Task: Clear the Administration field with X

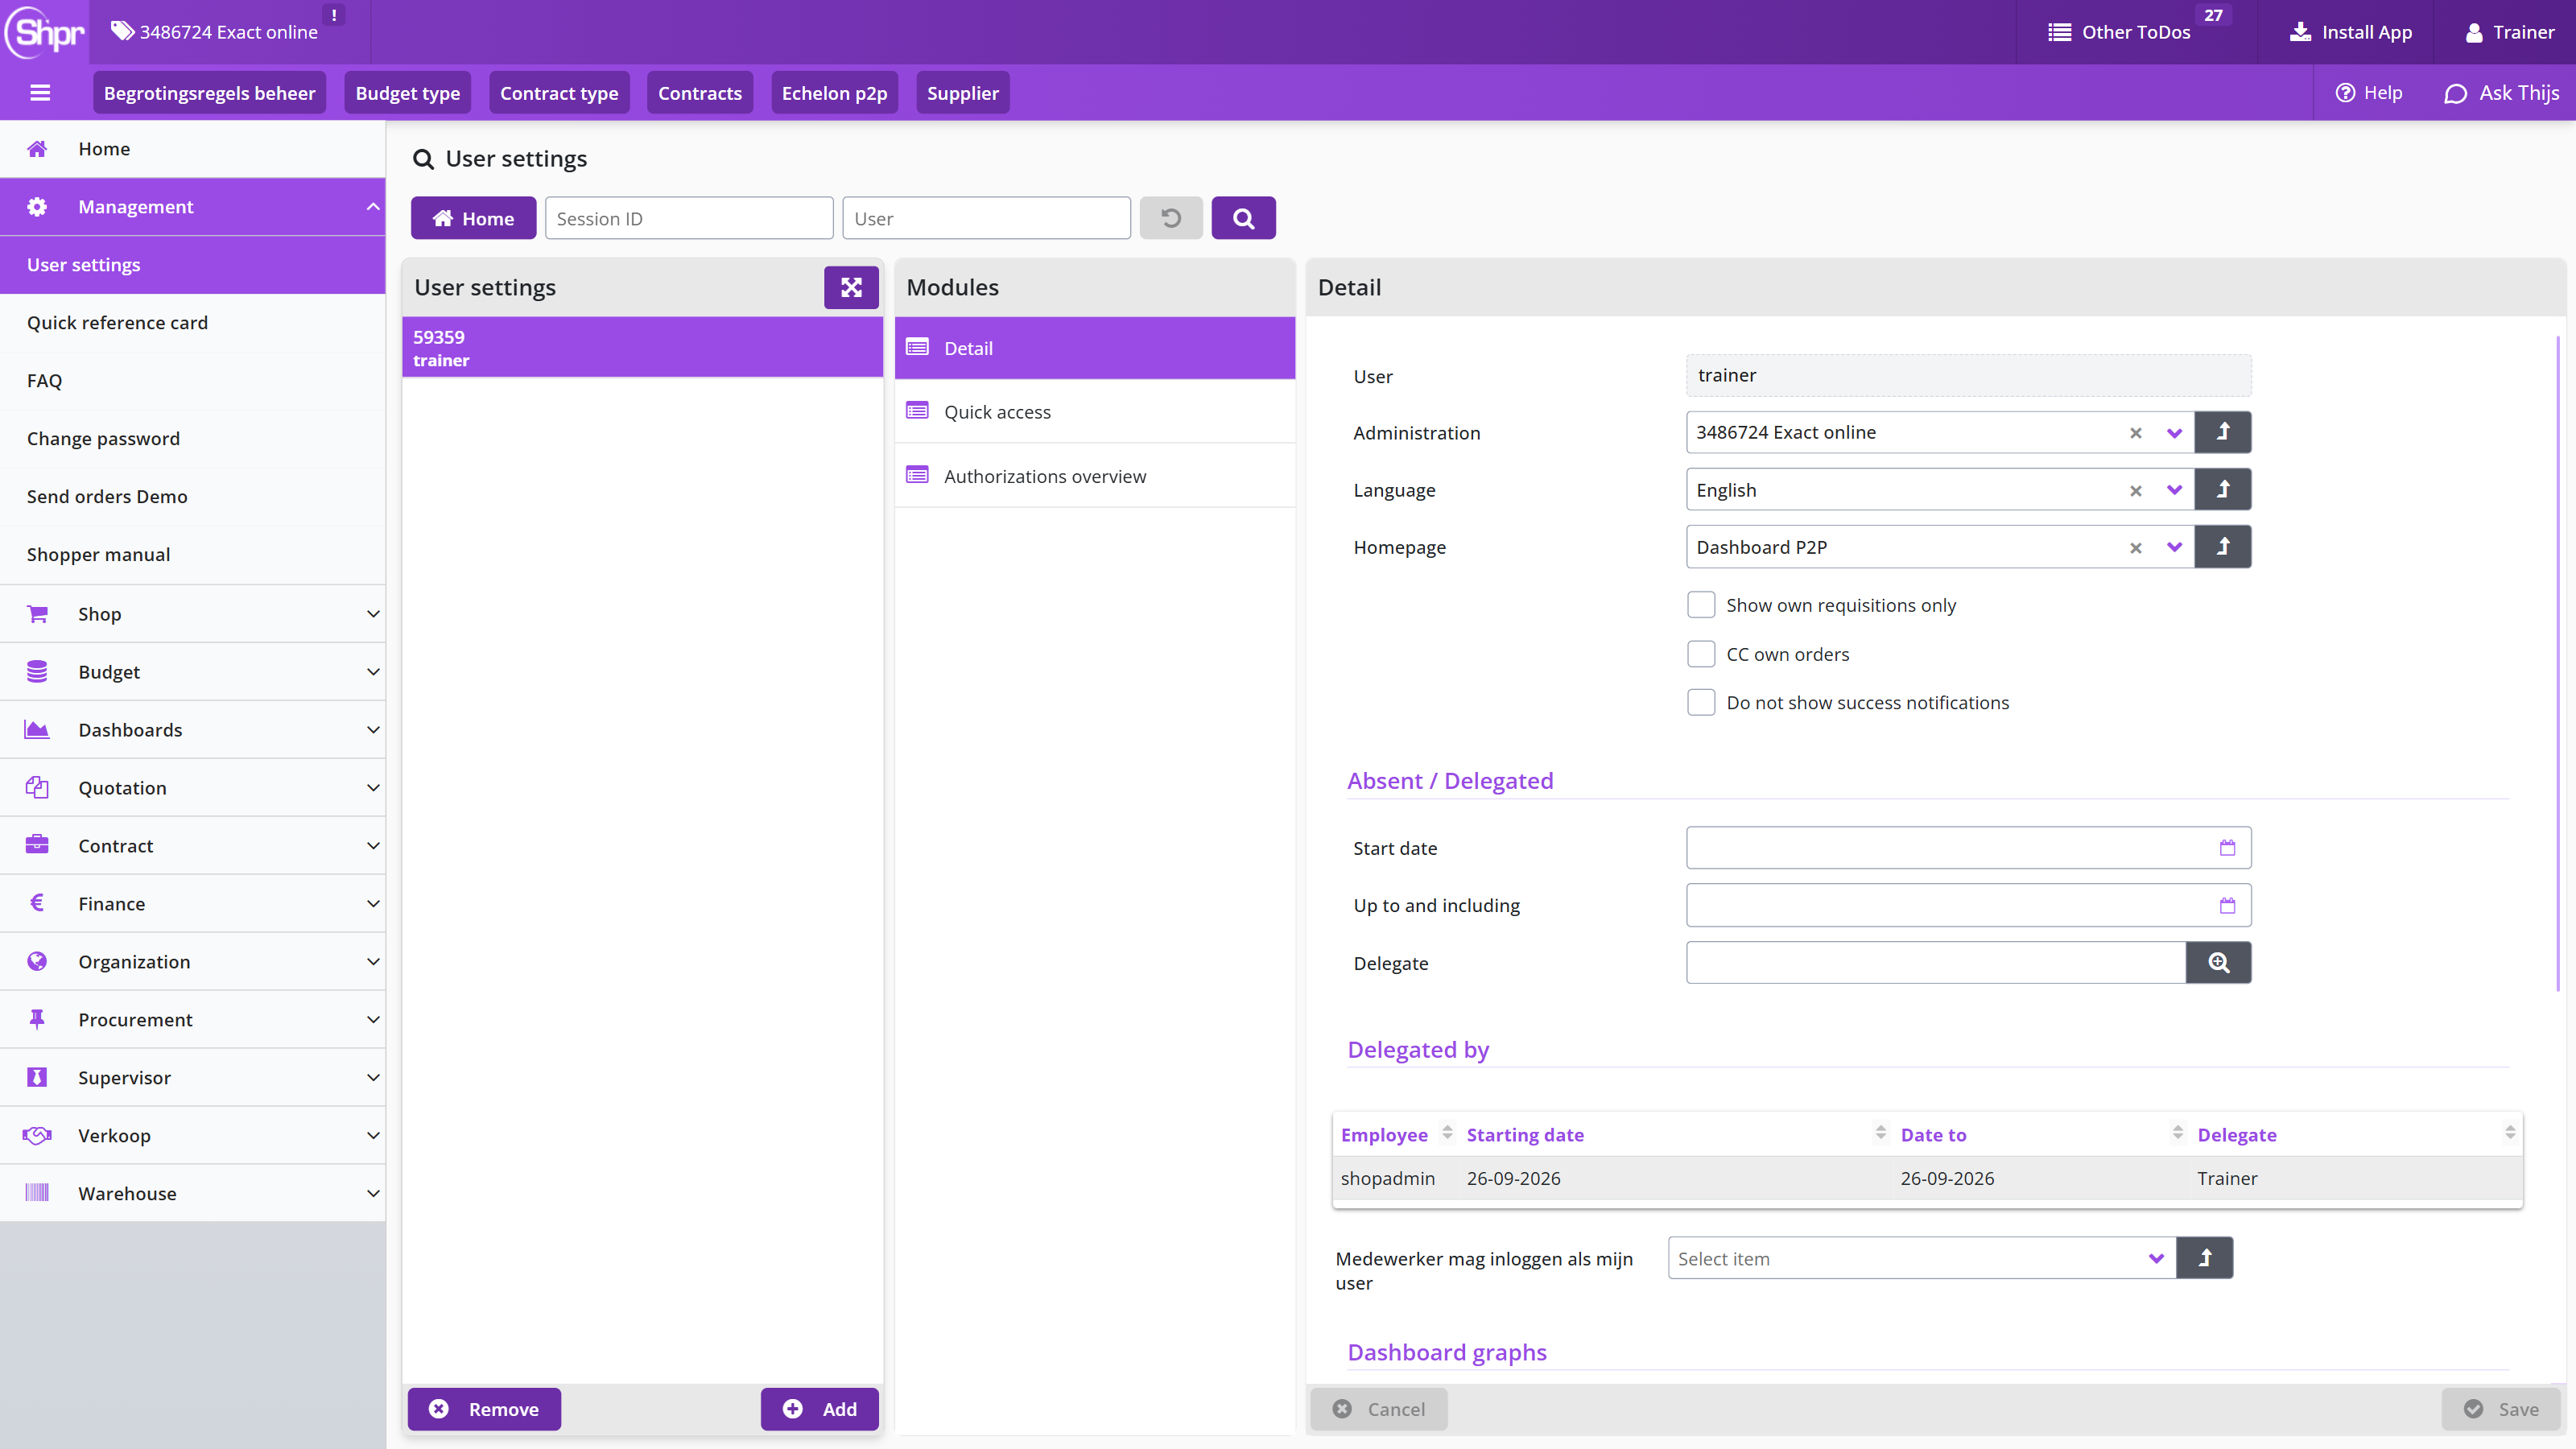Action: point(2135,433)
